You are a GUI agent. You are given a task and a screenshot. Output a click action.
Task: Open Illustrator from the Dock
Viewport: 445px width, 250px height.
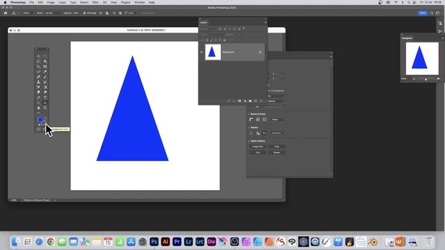tap(165, 242)
